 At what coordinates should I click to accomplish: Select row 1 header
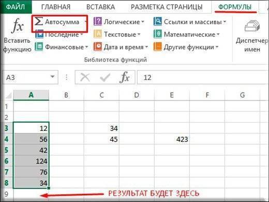pyautogui.click(x=7, y=106)
